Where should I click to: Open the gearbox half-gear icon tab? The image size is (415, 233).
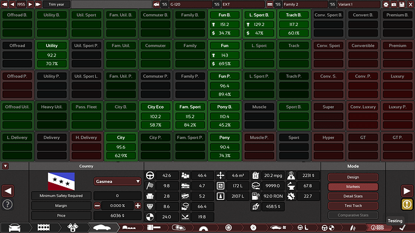pos(203,228)
